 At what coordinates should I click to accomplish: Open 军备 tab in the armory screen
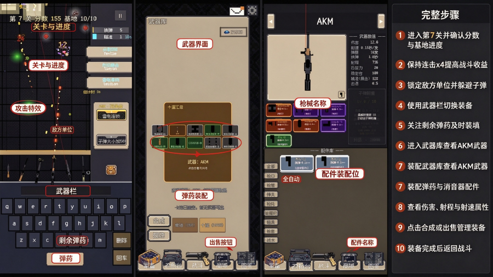(x=149, y=260)
